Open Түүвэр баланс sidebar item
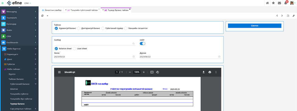Screen dimensions: 297x111 [17, 104]
